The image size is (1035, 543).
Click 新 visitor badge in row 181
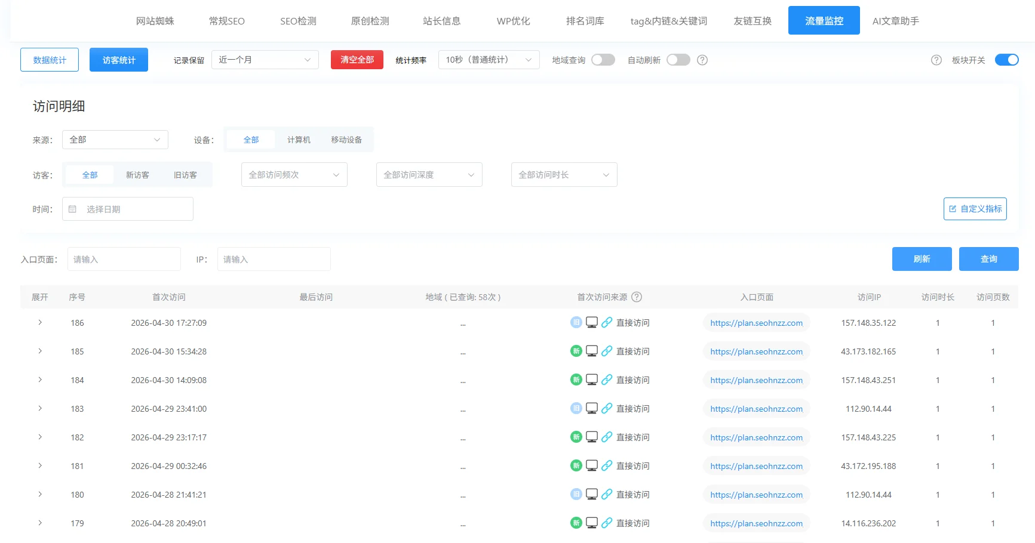(576, 465)
